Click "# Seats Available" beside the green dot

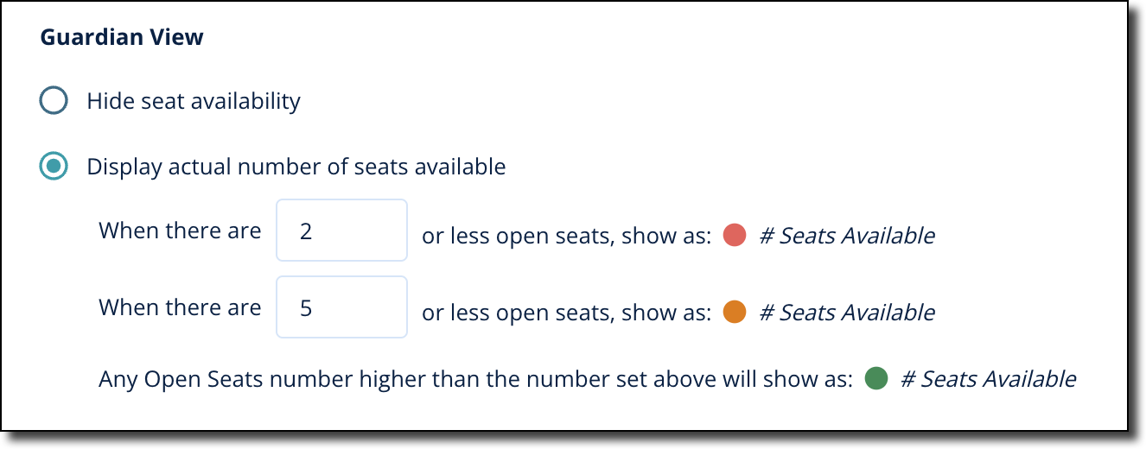point(988,379)
